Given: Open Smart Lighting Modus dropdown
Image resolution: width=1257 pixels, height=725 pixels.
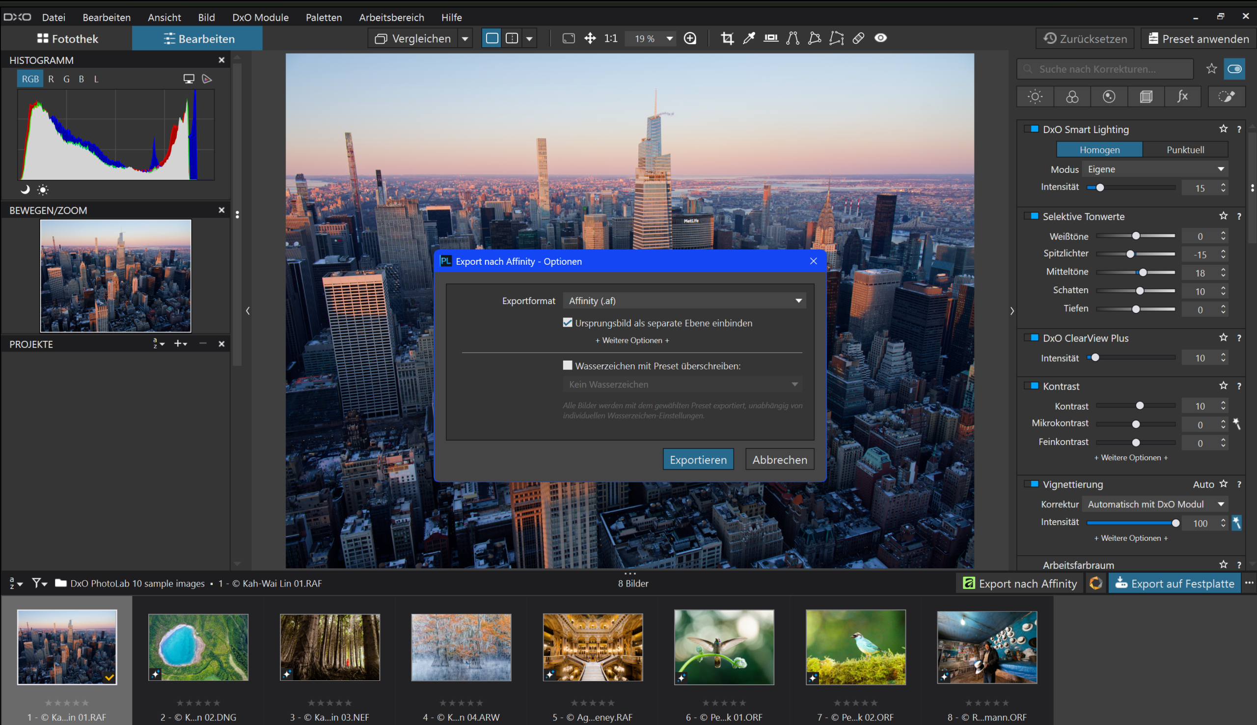Looking at the screenshot, I should click(1154, 169).
